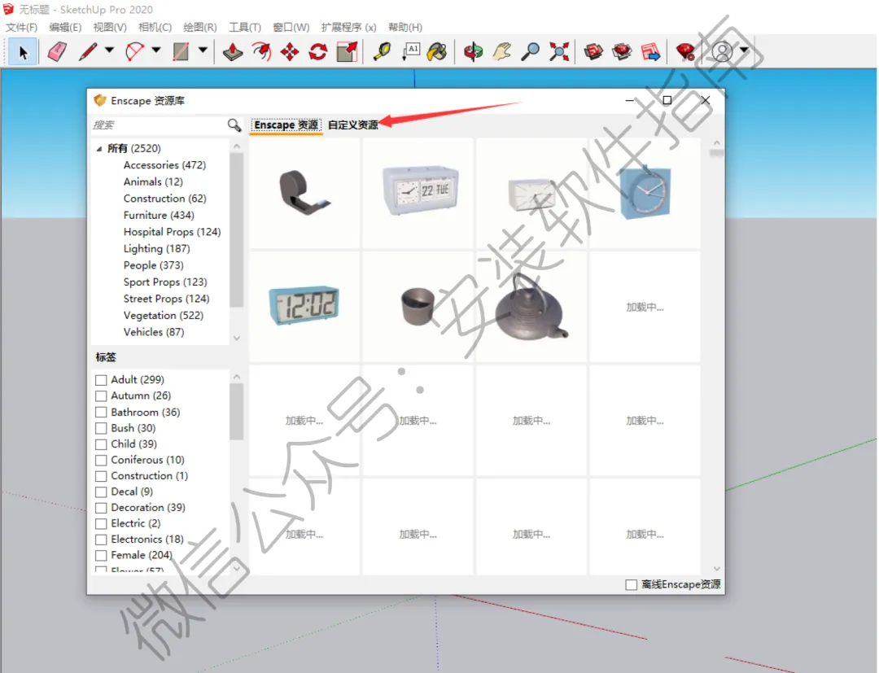Viewport: 879px width, 673px height.
Task: Open the 扩展程序 (x) menu
Action: click(x=348, y=27)
